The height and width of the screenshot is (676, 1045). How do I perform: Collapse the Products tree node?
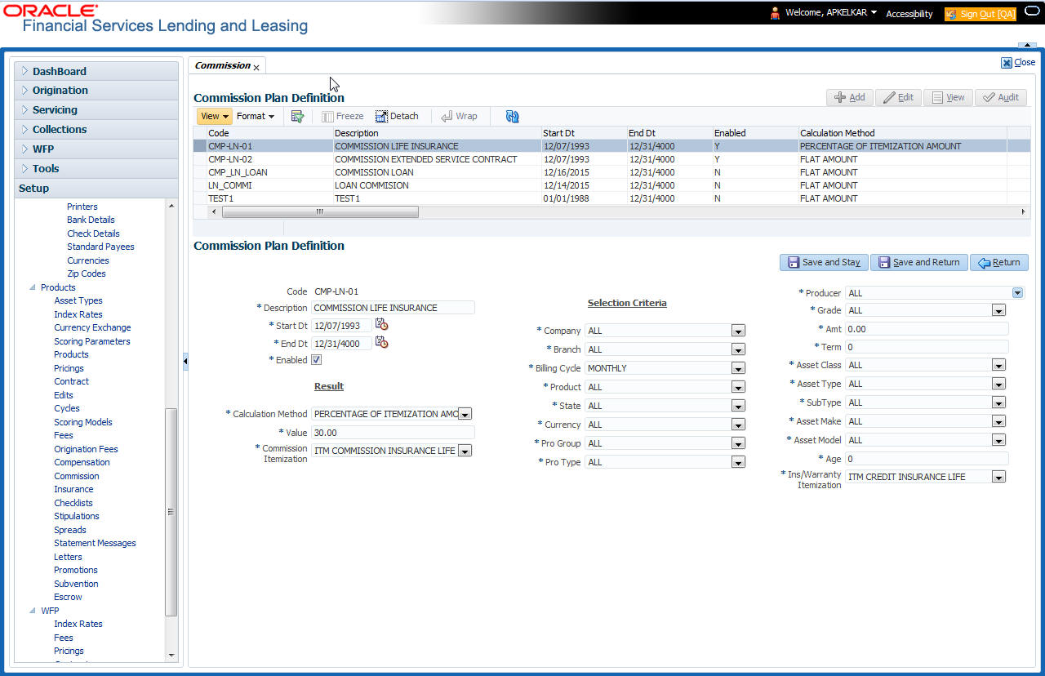click(33, 287)
